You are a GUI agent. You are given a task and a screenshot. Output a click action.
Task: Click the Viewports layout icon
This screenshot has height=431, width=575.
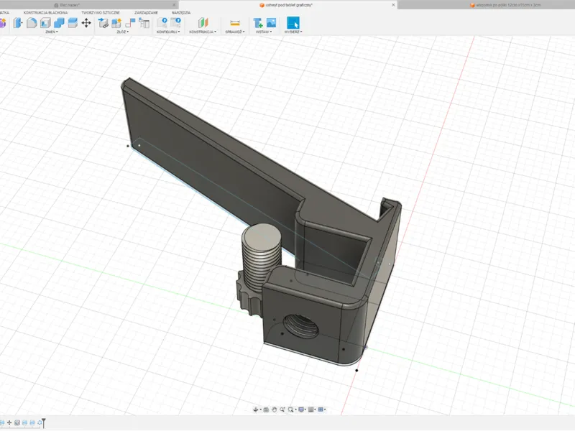tap(321, 409)
